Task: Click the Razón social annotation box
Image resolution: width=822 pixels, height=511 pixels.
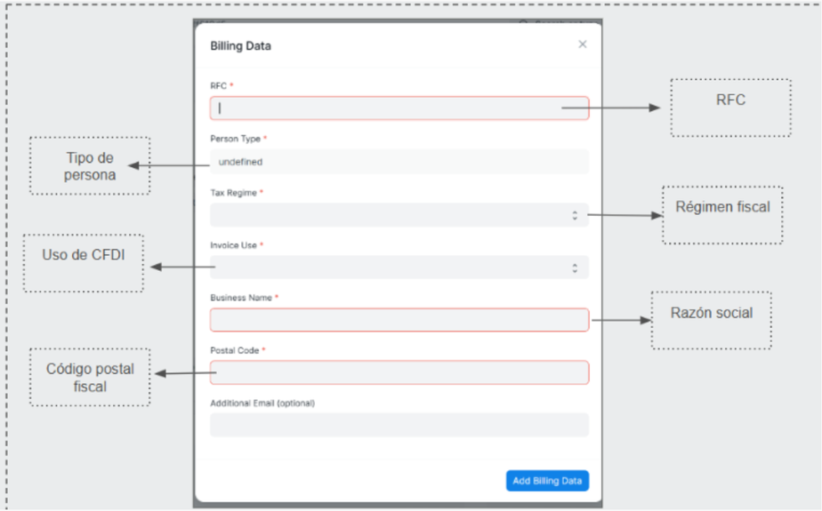Action: point(711,320)
